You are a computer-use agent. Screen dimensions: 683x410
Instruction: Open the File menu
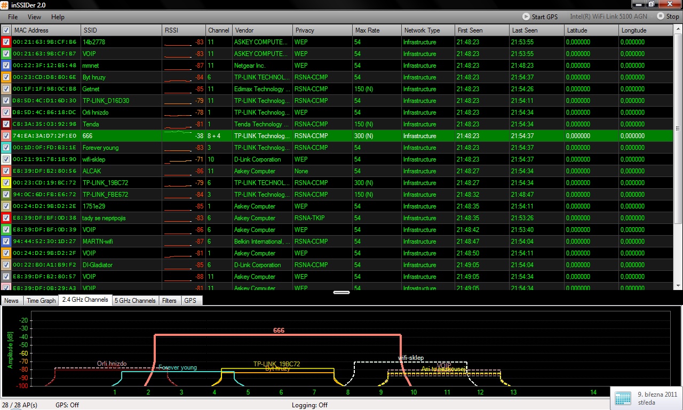coord(13,17)
